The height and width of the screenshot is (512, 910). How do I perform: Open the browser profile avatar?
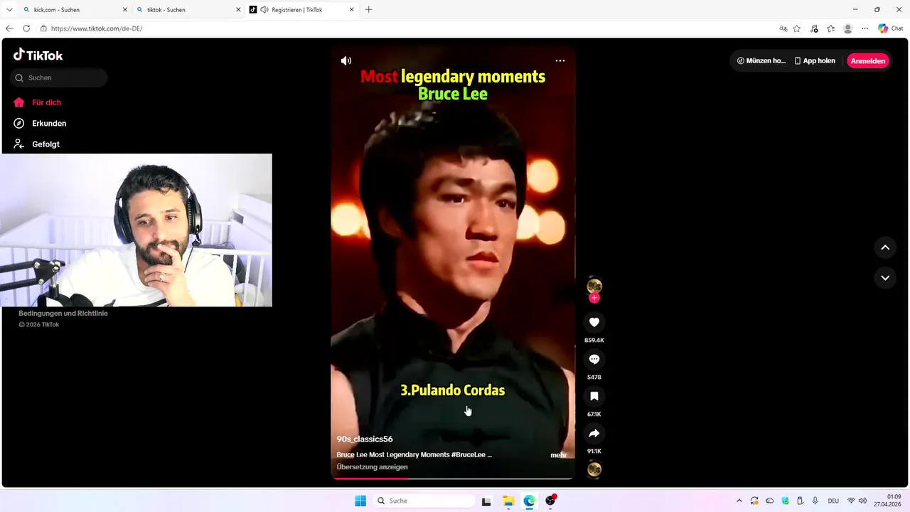pos(847,28)
